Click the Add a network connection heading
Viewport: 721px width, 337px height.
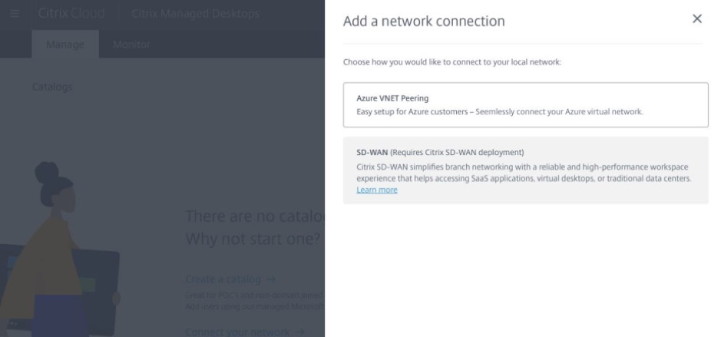tap(424, 21)
